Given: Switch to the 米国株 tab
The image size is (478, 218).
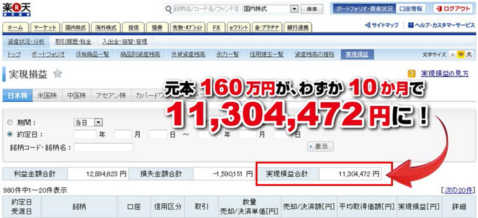Looking at the screenshot, I should coord(47,95).
